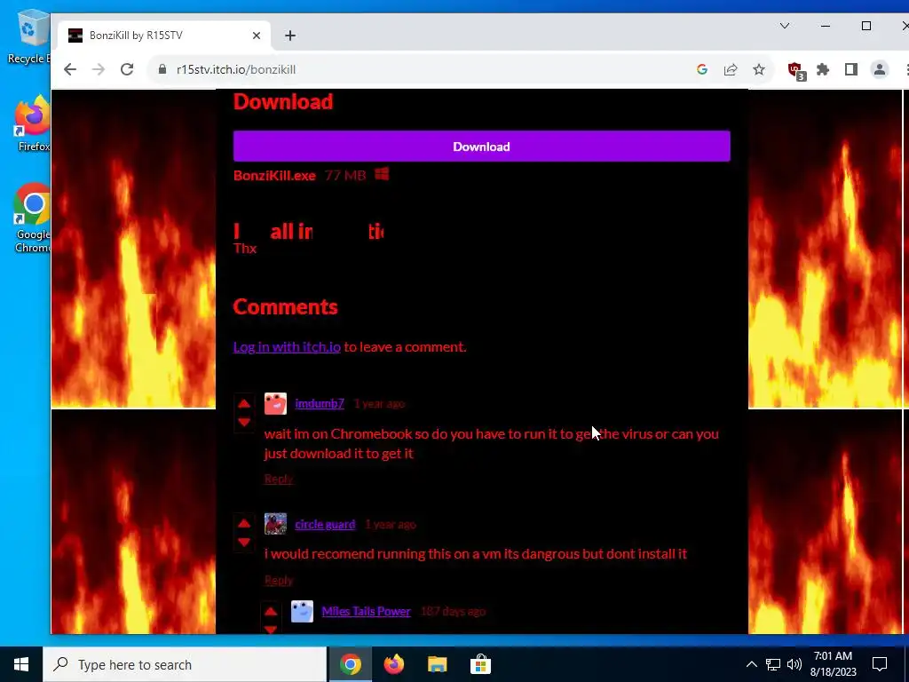Viewport: 909px width, 682px height.
Task: Click the 187 days ago timestamp
Action: [454, 611]
